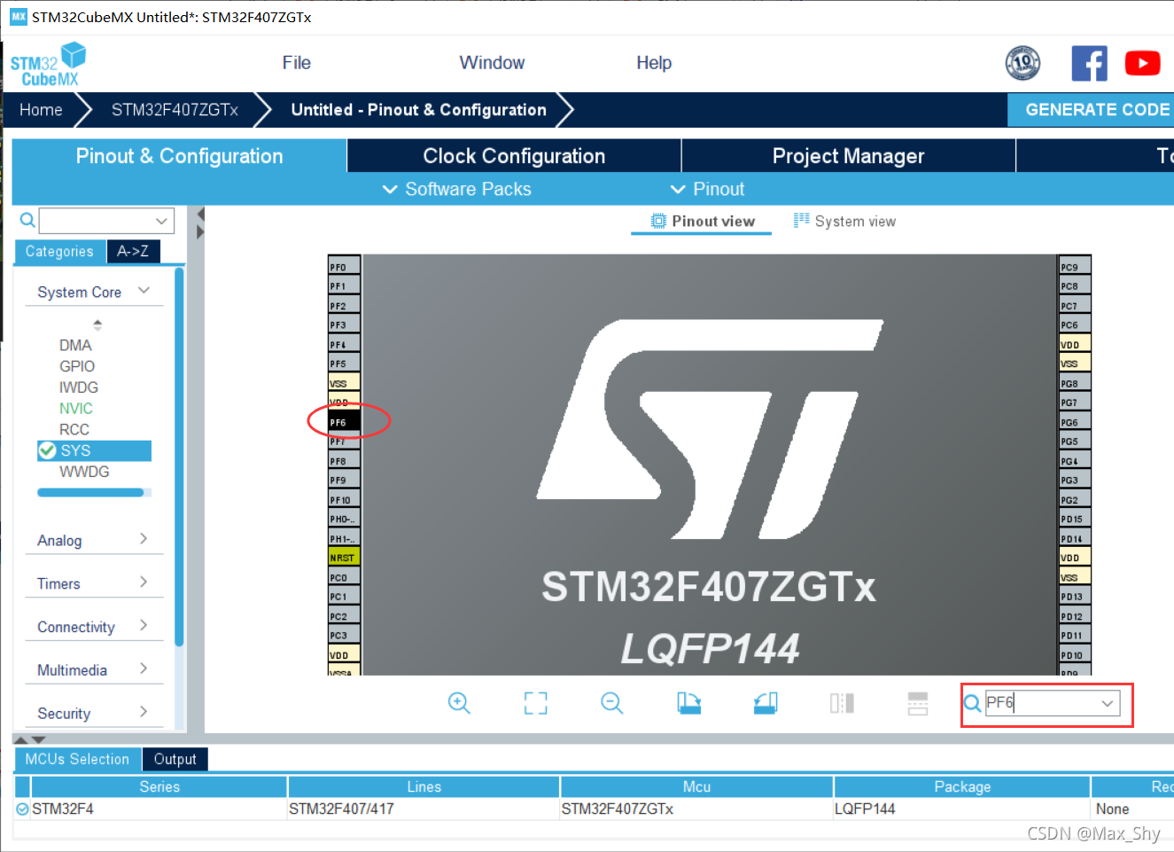Click the 10-year anniversary badge icon
Screen dimensions: 1174x852
(1022, 63)
